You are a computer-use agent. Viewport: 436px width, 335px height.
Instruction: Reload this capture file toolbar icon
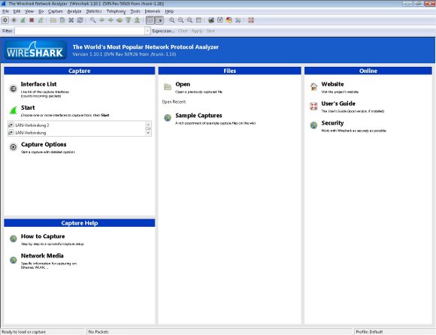point(80,20)
